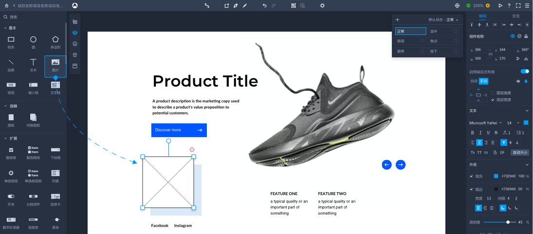Click the settings gear in top toolbar

pyautogui.click(x=322, y=5)
